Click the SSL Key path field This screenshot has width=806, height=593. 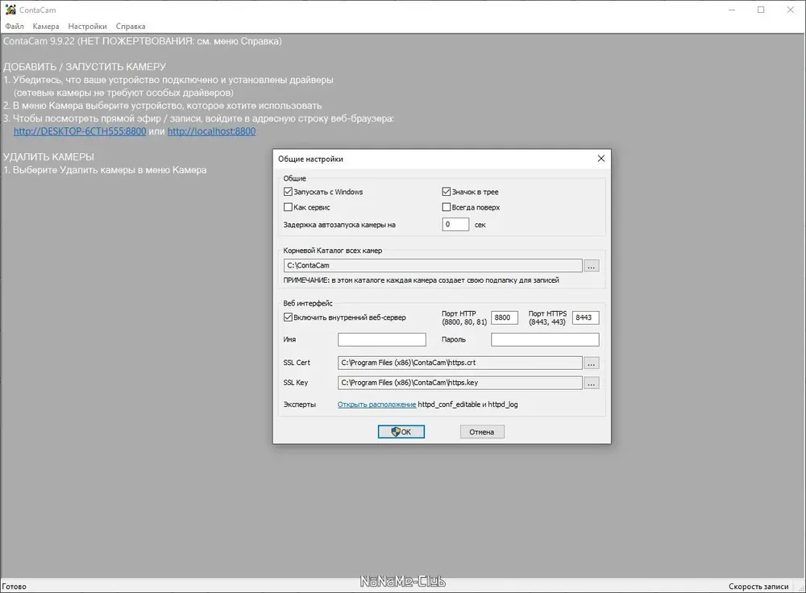click(460, 383)
